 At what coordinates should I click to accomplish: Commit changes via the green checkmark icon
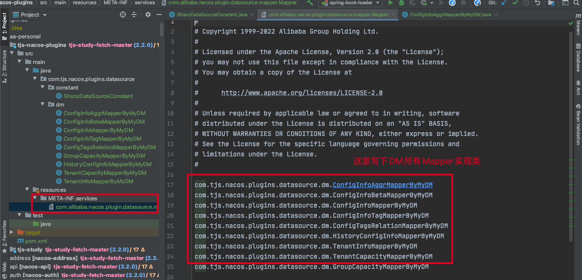click(x=515, y=3)
